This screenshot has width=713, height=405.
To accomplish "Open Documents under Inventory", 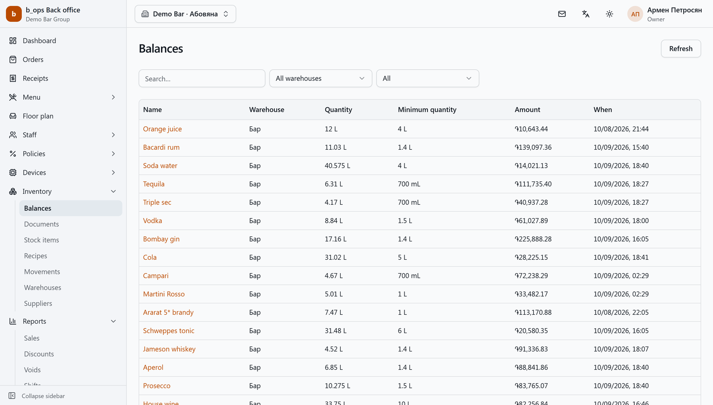I will tap(70, 224).
